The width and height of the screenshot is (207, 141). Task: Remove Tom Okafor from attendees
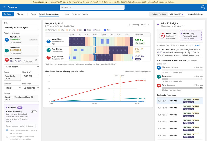[x=36, y=51]
